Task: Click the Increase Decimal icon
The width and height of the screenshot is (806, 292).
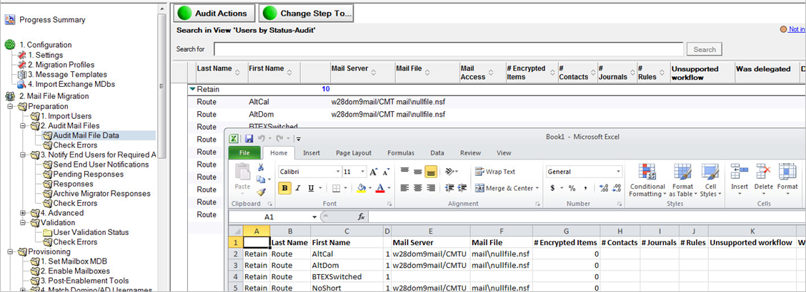Action: 604,188
